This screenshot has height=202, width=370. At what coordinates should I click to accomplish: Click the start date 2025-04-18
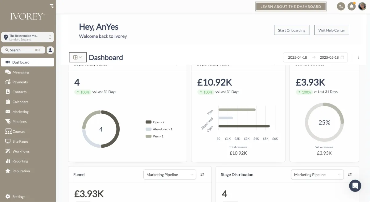pyautogui.click(x=298, y=57)
